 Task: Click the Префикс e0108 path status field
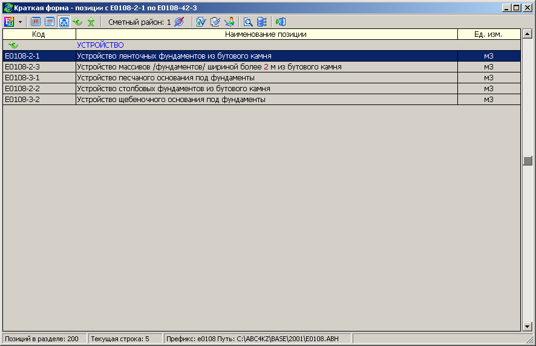point(258,339)
